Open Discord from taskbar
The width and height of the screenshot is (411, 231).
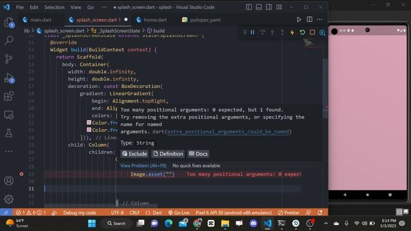tap(253, 223)
